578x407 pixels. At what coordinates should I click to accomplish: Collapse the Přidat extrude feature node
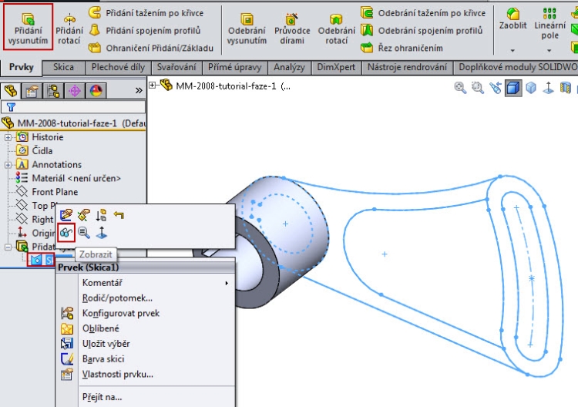(8, 247)
